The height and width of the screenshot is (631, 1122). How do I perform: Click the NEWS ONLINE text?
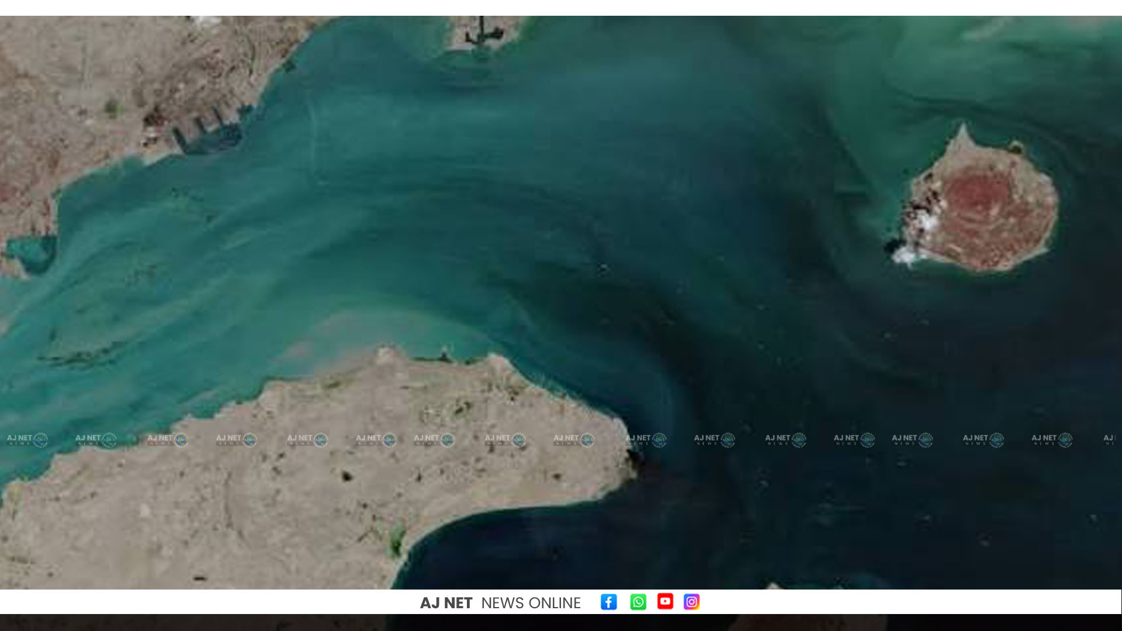click(x=531, y=603)
